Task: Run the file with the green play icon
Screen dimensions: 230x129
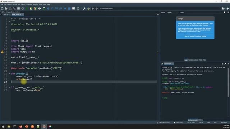Action: 27,9
